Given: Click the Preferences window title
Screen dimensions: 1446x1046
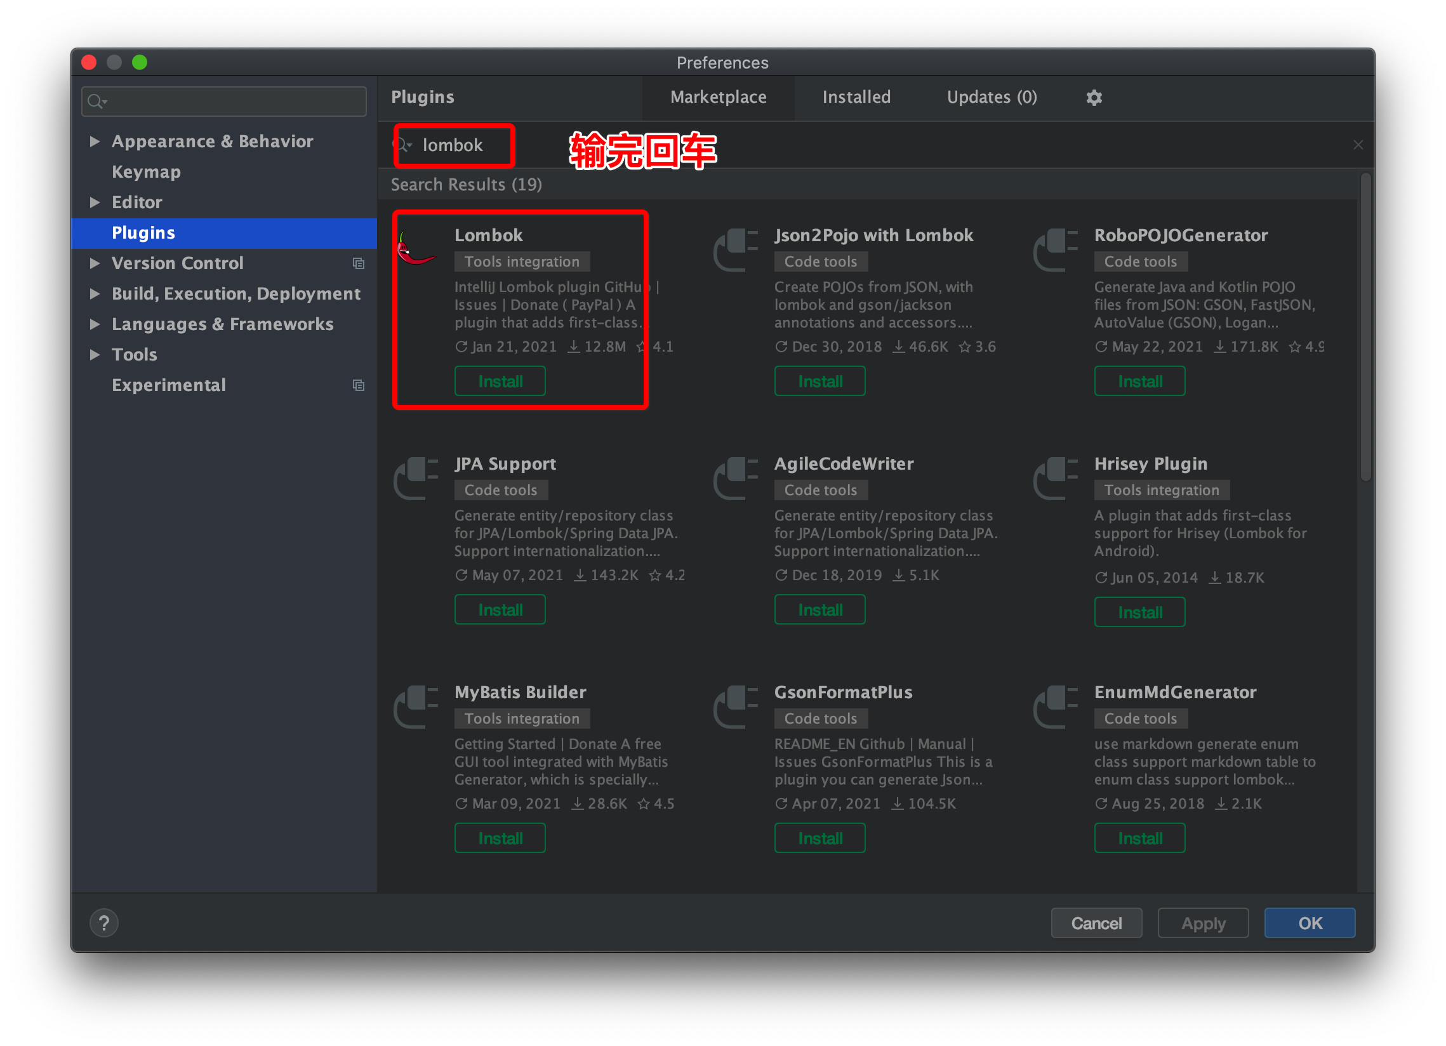Looking at the screenshot, I should [x=722, y=62].
